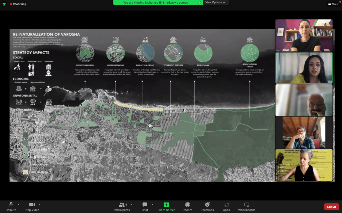Open the View layout menu
The width and height of the screenshot is (342, 213).
click(333, 4)
